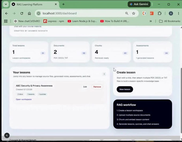The height and width of the screenshot is (142, 182).
Task: Click the Chunks stat card
Action: point(111,52)
